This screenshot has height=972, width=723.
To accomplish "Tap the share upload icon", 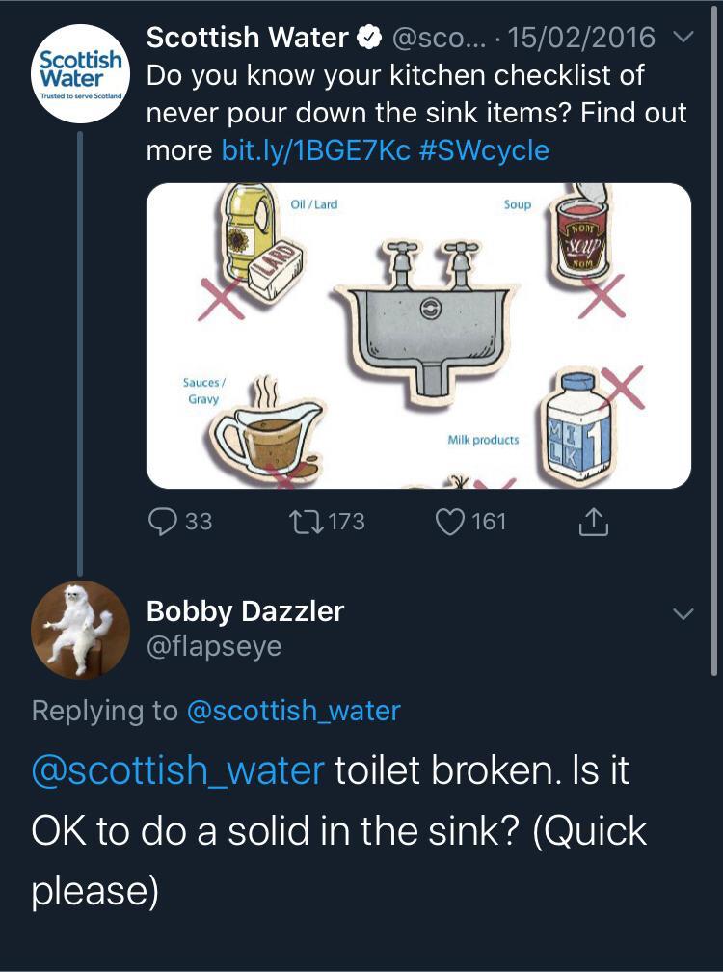I will coord(594,522).
